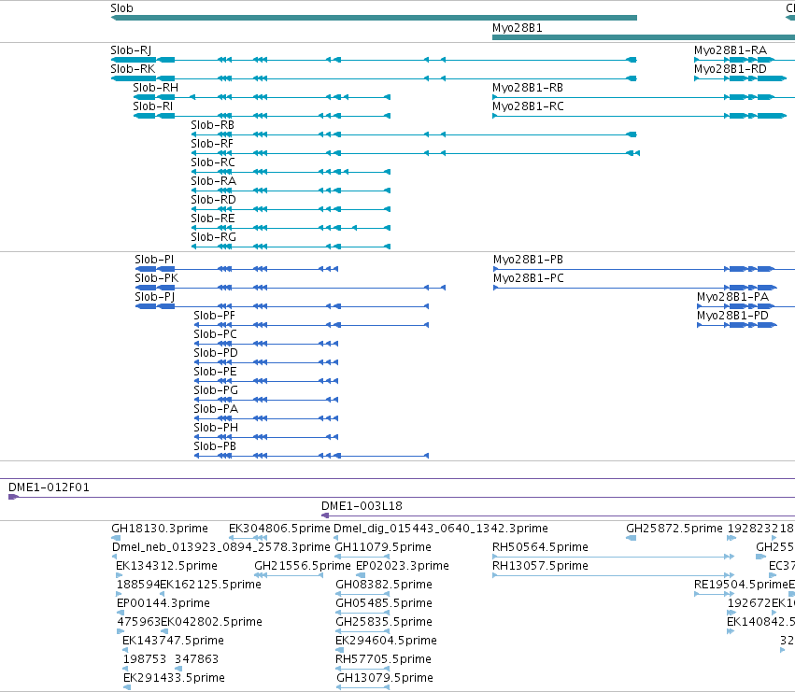Select the EP02023.3prime EST label
This screenshot has width=795, height=692.
403,566
